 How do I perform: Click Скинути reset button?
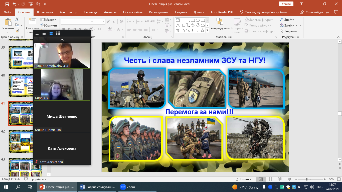tap(49, 25)
